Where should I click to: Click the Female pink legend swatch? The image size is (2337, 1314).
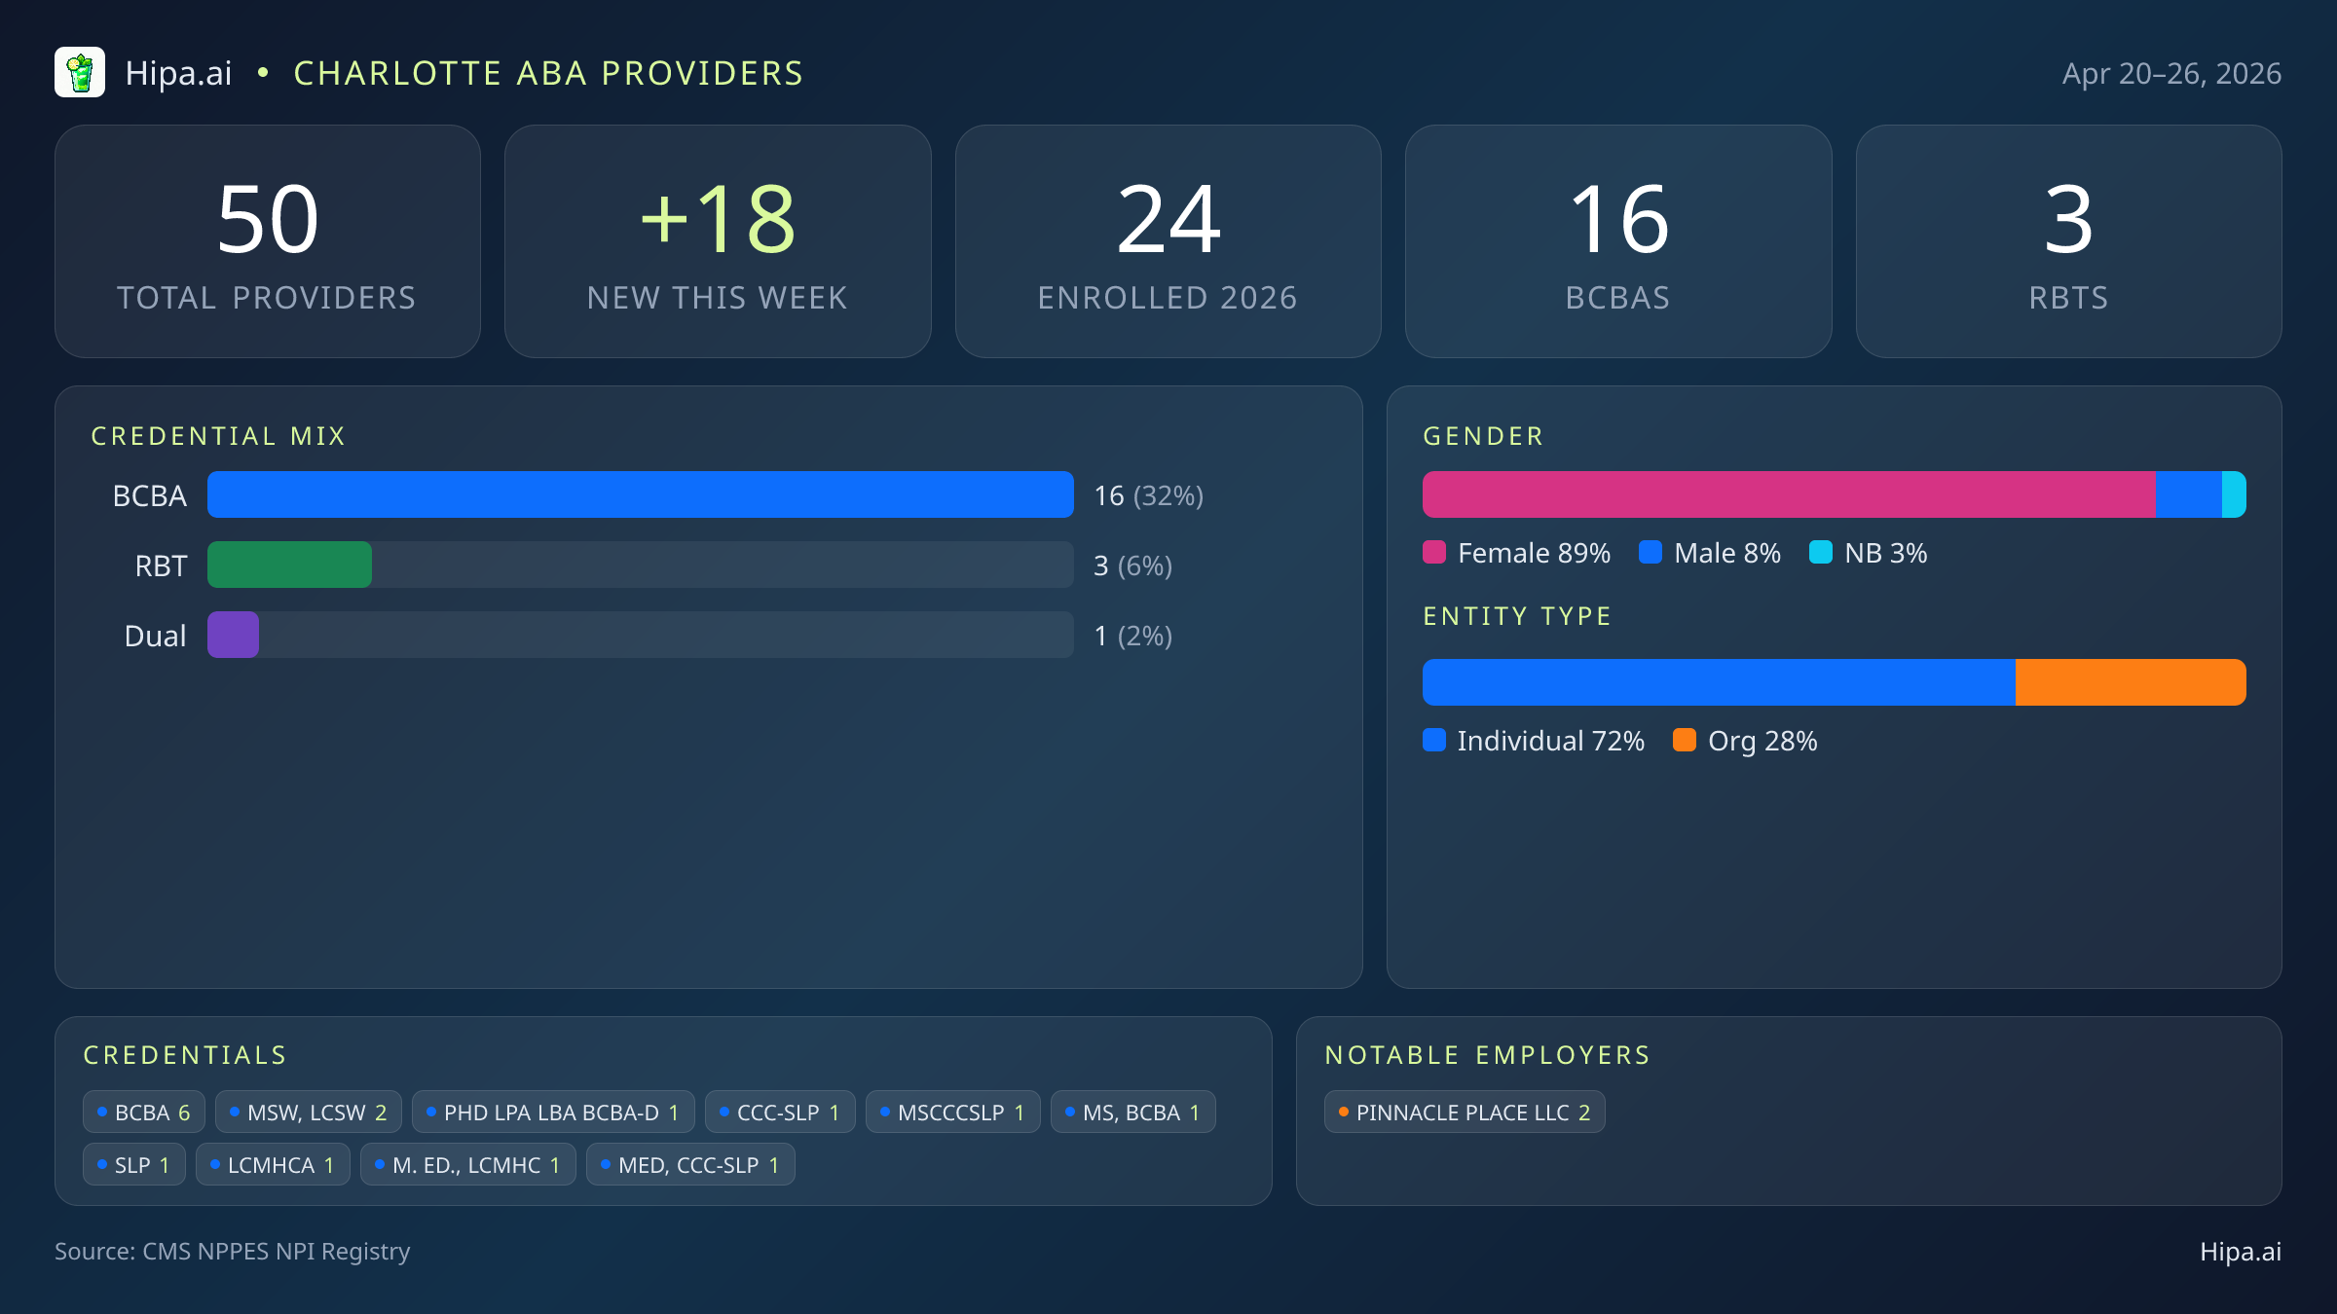[x=1434, y=553]
